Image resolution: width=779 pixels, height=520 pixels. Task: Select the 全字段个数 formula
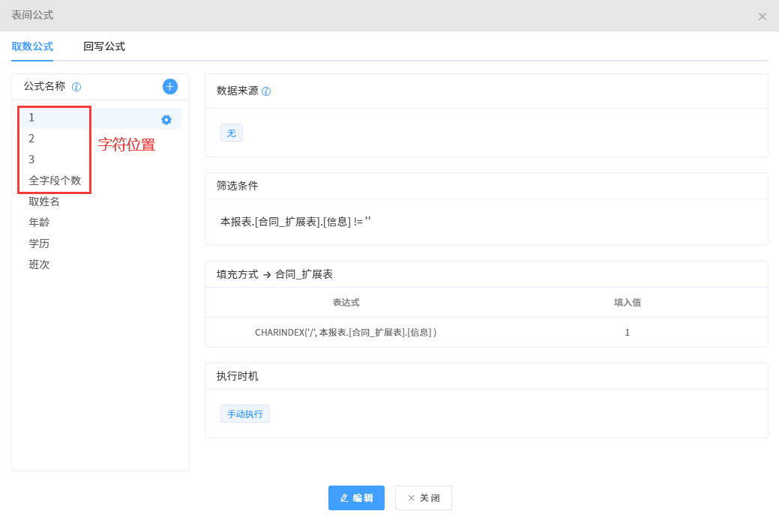[100, 181]
